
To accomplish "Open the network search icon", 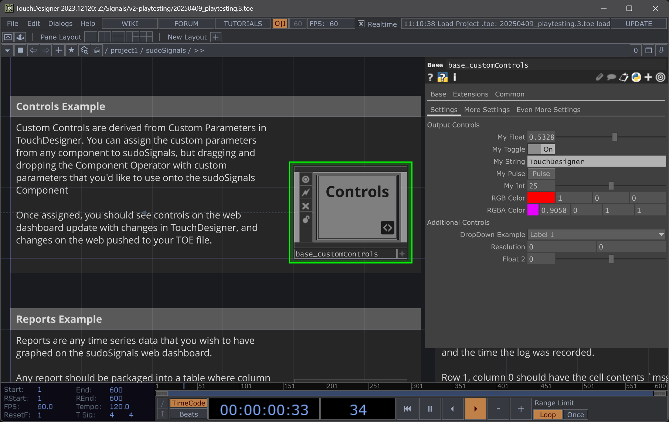I will click(84, 50).
